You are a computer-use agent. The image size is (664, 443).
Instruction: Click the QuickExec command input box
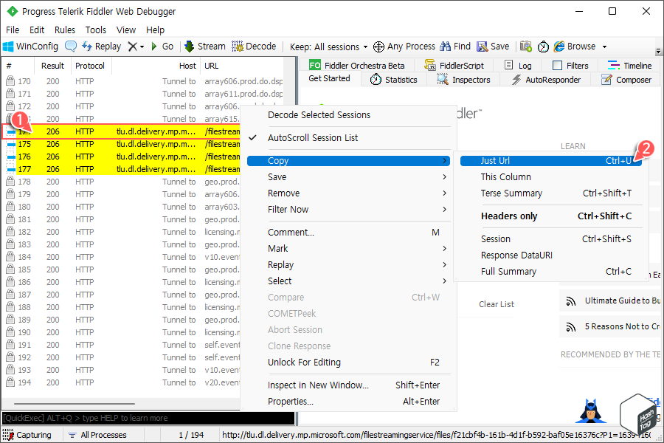(148, 418)
